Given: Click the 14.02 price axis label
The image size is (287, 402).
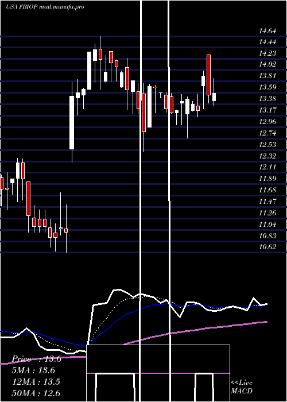Looking at the screenshot, I should click(267, 64).
